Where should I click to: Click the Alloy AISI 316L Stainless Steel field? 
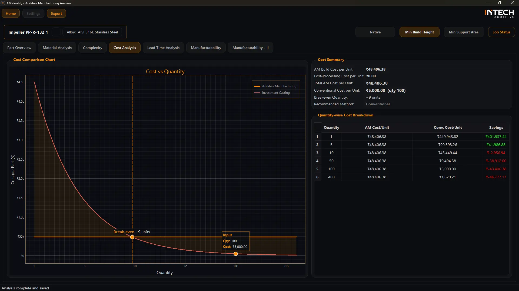click(92, 32)
